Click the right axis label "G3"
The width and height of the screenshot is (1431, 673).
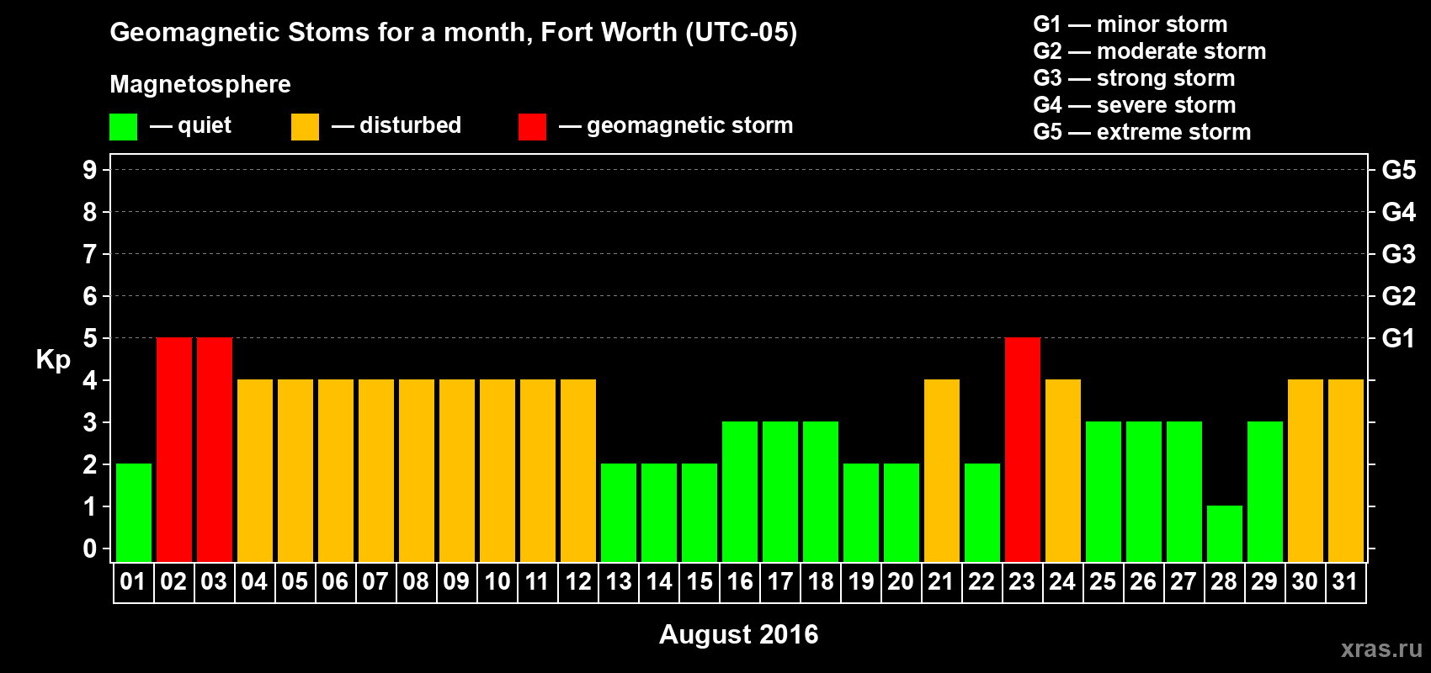tap(1398, 254)
